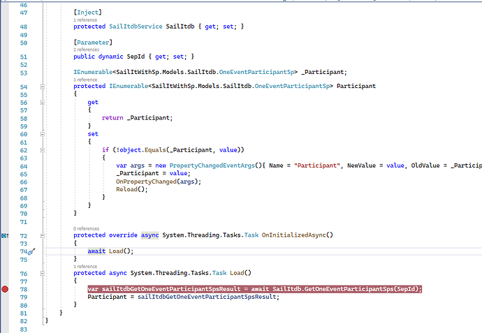482x333 pixels.
Task: Click the SepId property name on line 51
Action: (136, 57)
